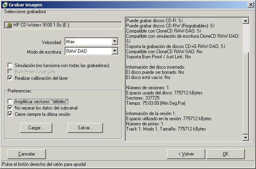Screen dimensions: 256x169
Task: Open the Velocidad dropdown arrow
Action: coord(115,42)
